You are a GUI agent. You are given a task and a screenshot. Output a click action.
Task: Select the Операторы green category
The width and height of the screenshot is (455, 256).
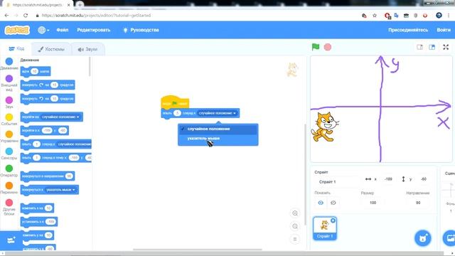click(9, 169)
